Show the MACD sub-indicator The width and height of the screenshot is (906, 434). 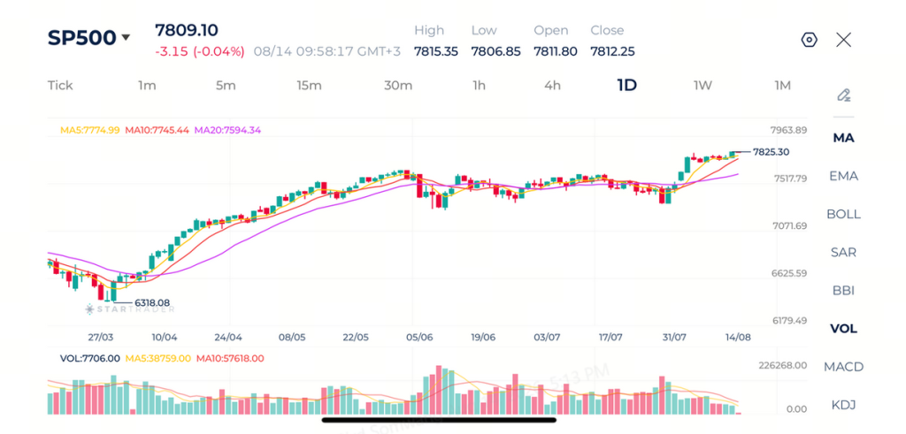pos(843,367)
